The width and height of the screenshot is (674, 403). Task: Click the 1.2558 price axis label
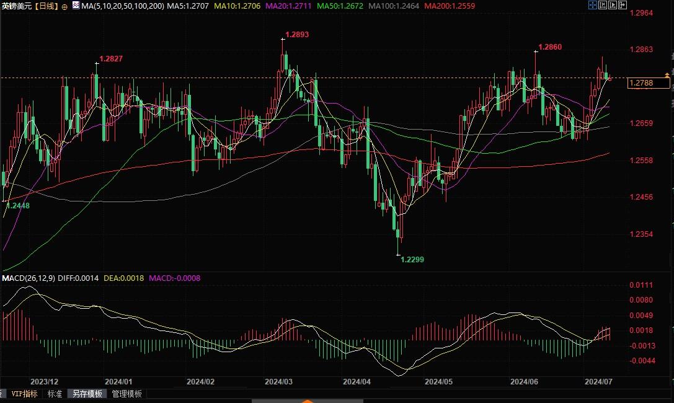click(x=641, y=160)
